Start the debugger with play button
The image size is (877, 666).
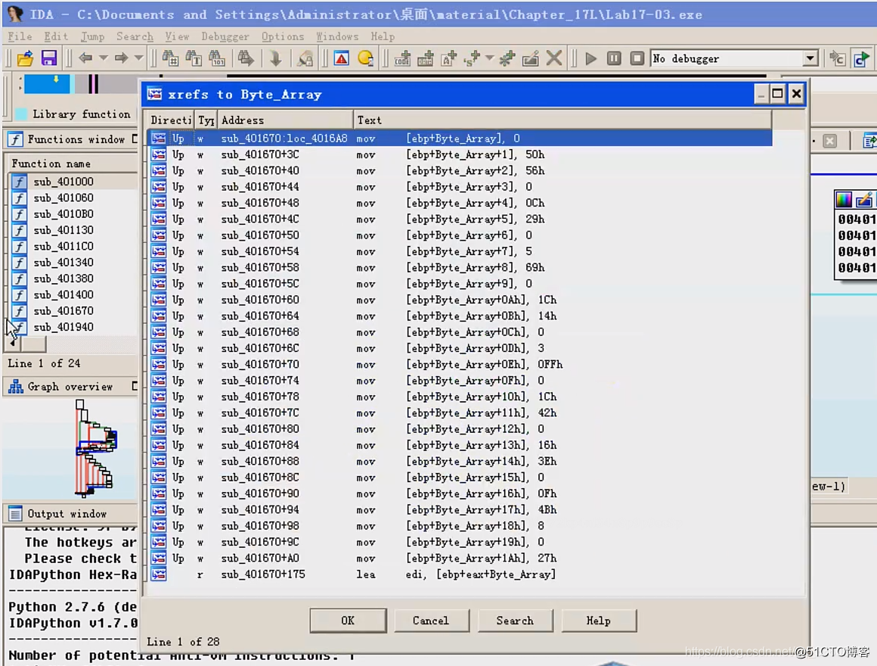(591, 58)
